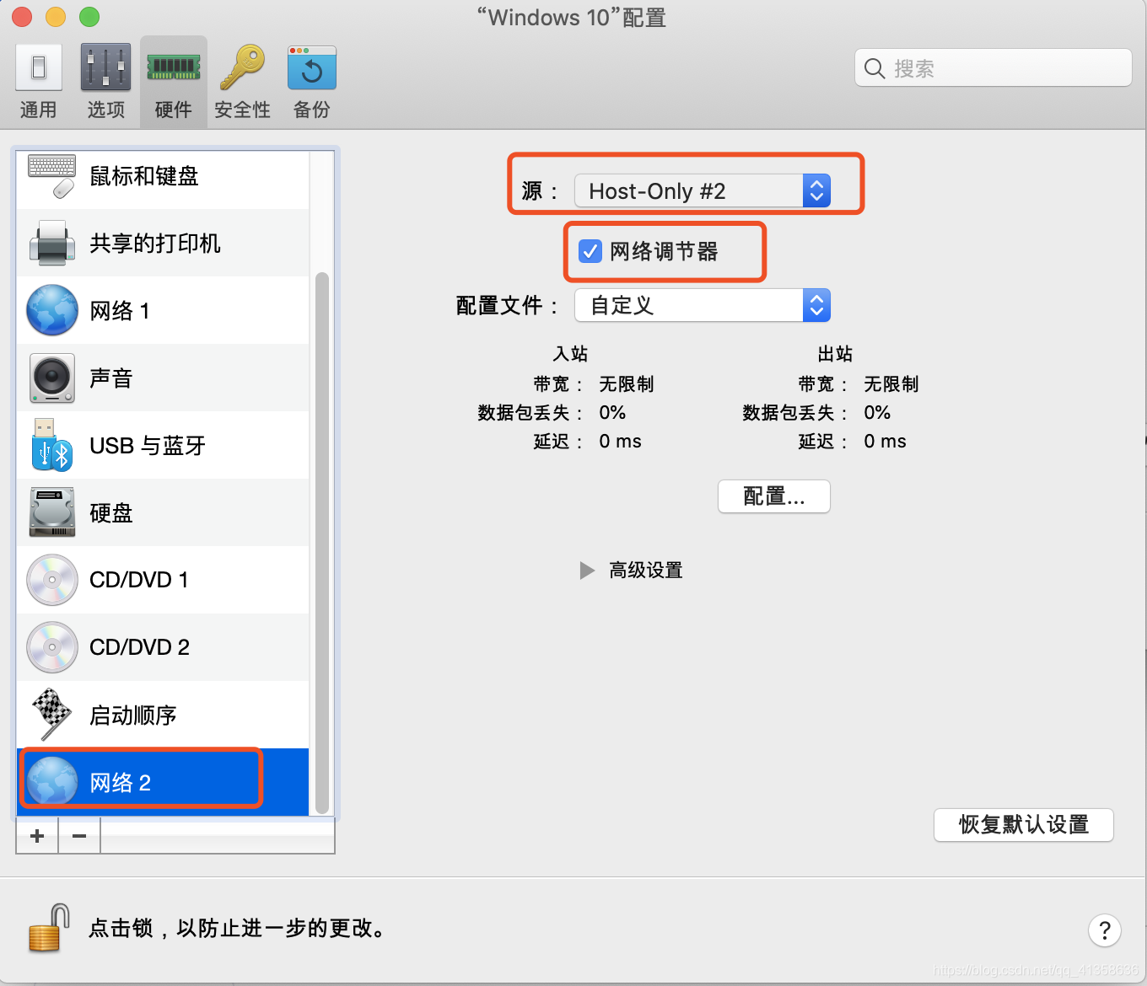Click the 恢复默认设置 button
This screenshot has height=986, width=1147.
1024,824
